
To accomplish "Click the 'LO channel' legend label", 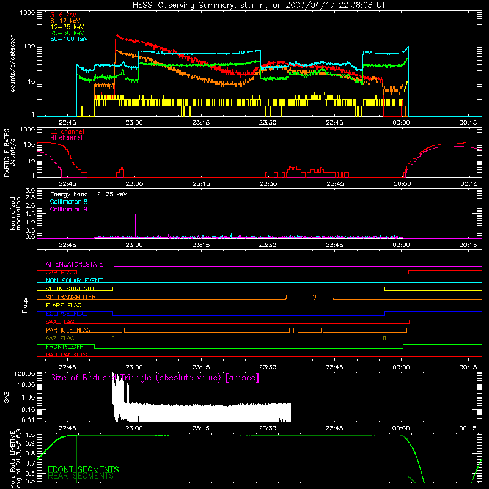I will (x=67, y=131).
